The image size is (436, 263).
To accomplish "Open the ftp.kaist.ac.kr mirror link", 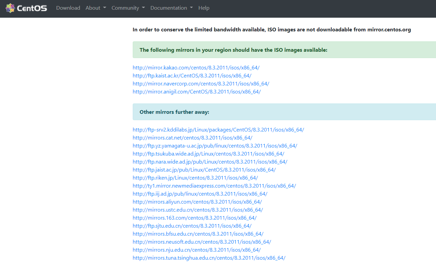I will 192,76.
